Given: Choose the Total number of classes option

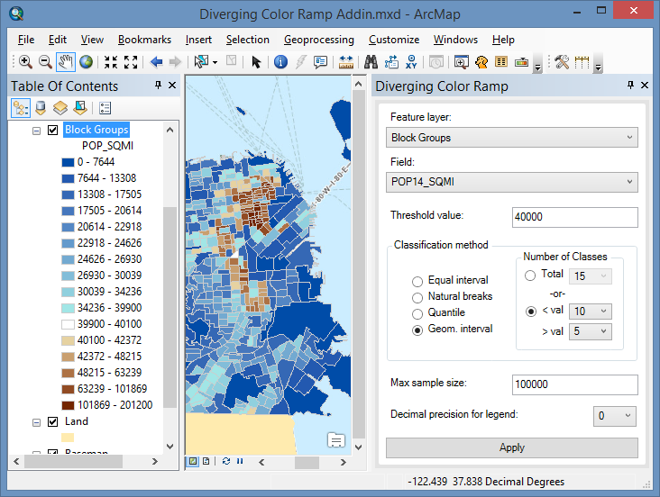Looking at the screenshot, I should [x=530, y=276].
